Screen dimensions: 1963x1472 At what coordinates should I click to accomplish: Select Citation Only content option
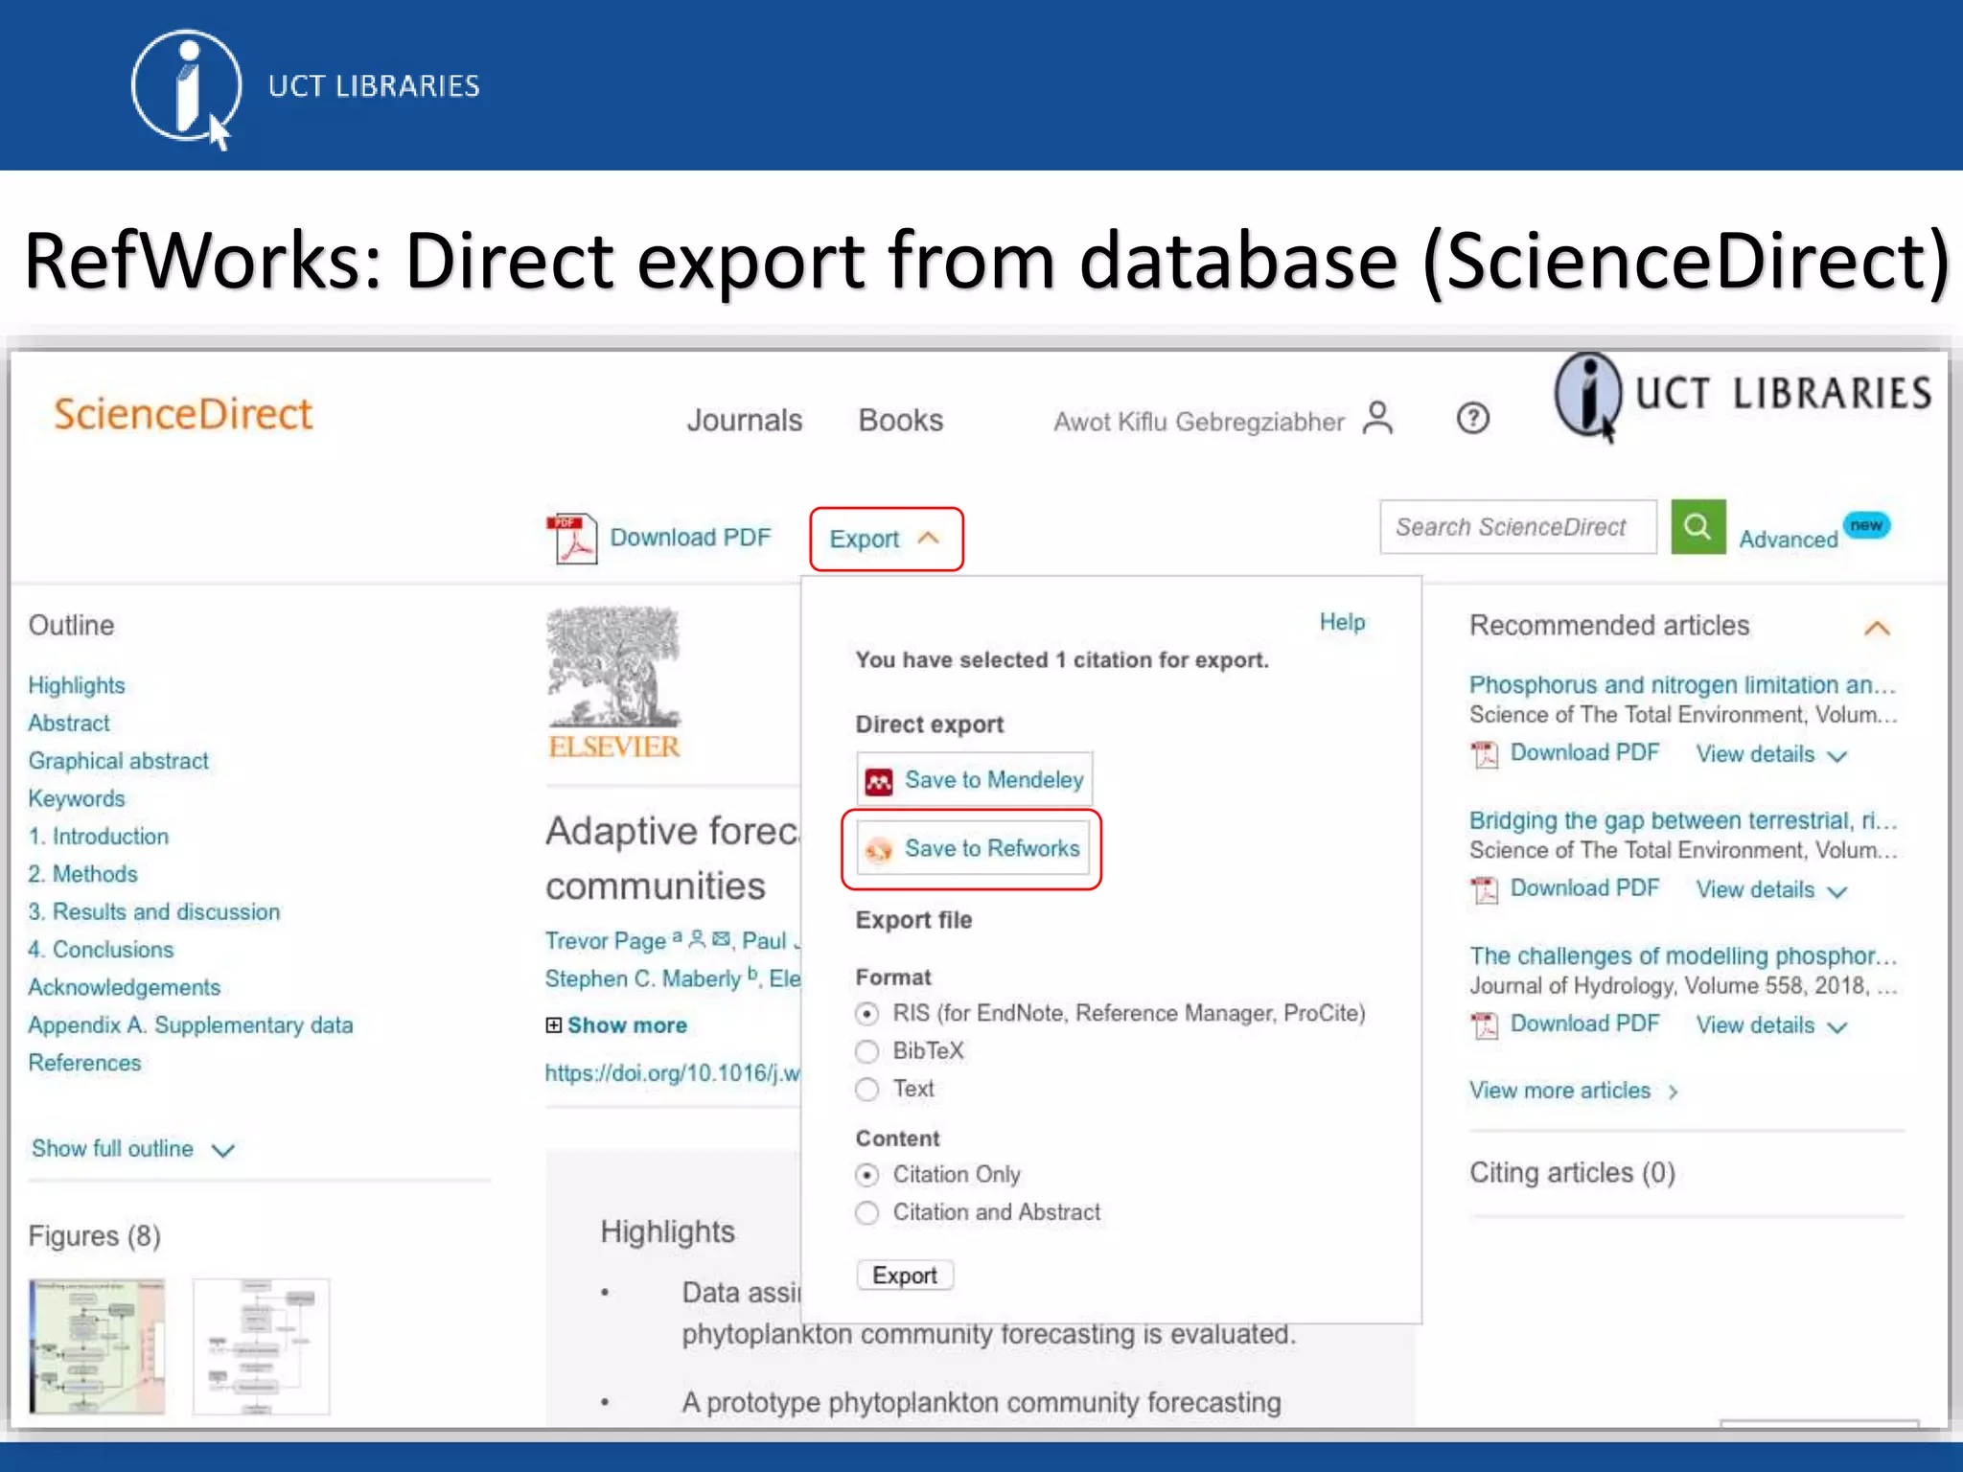click(x=866, y=1175)
